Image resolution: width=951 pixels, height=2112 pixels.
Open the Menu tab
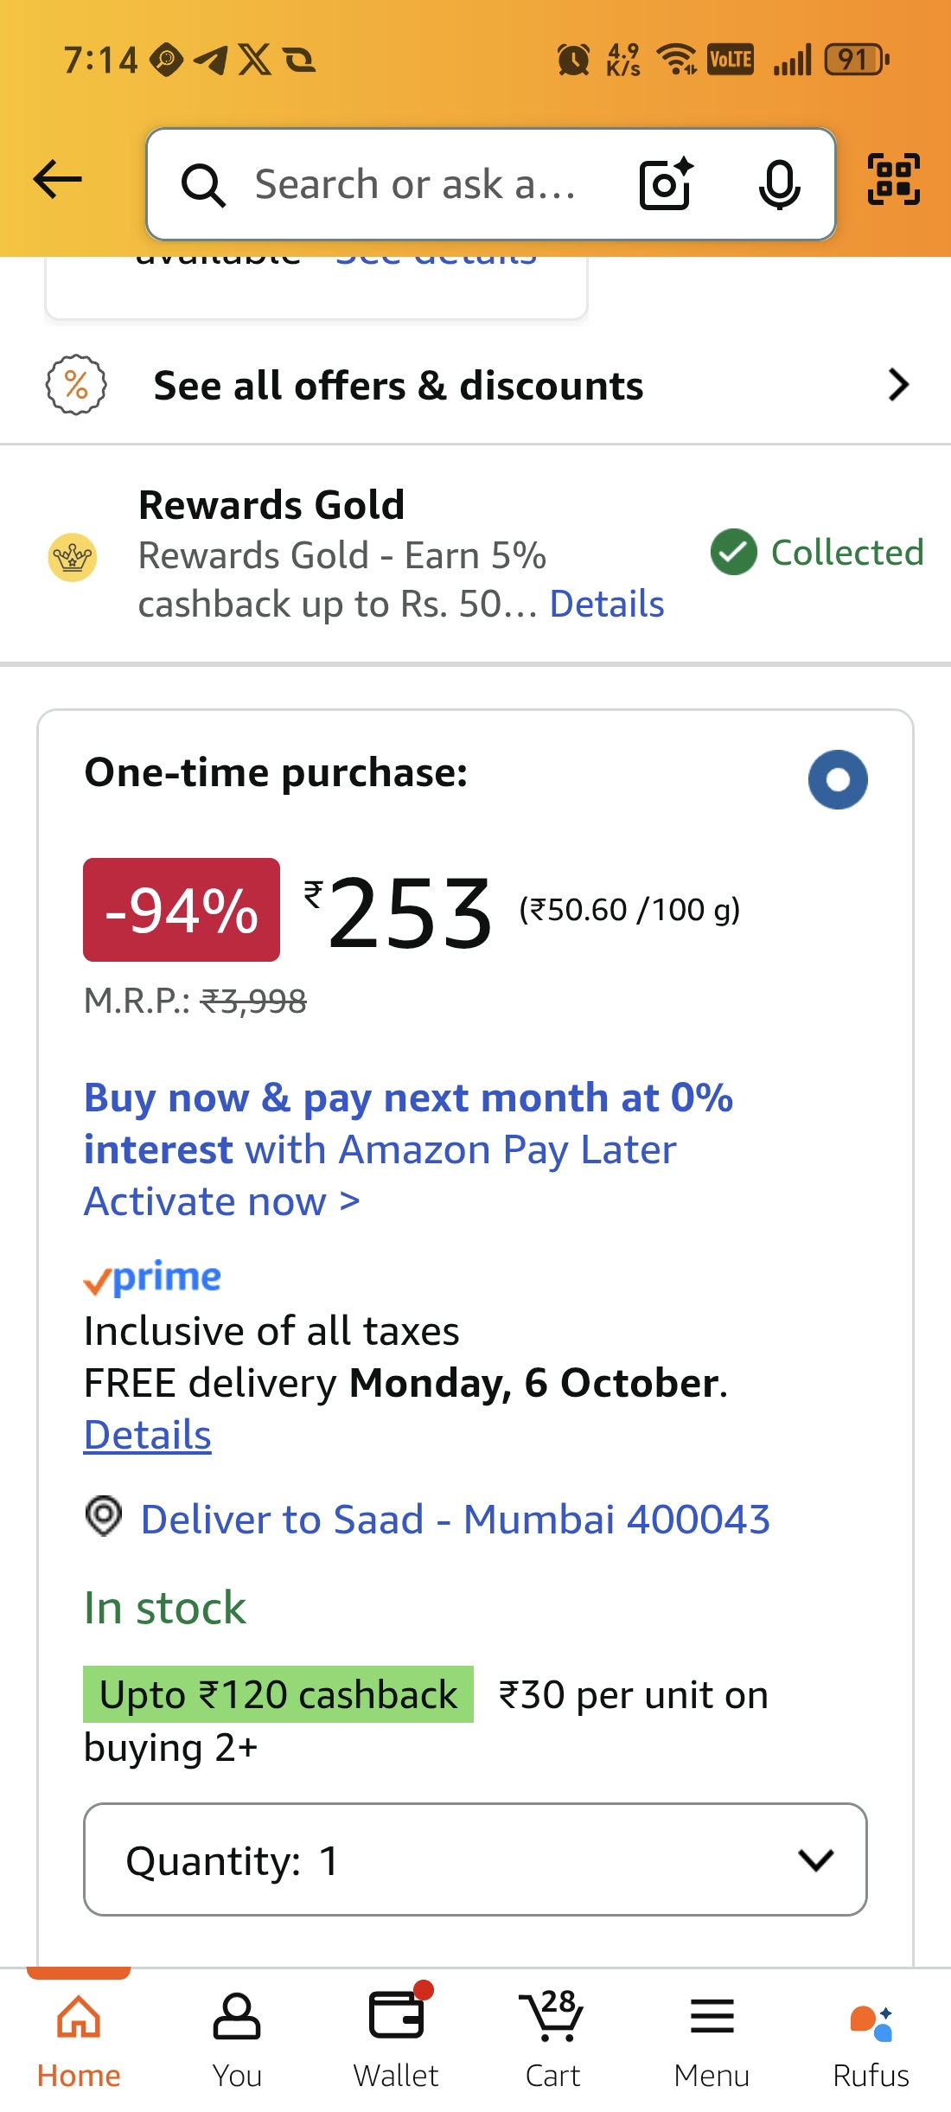point(712,2037)
